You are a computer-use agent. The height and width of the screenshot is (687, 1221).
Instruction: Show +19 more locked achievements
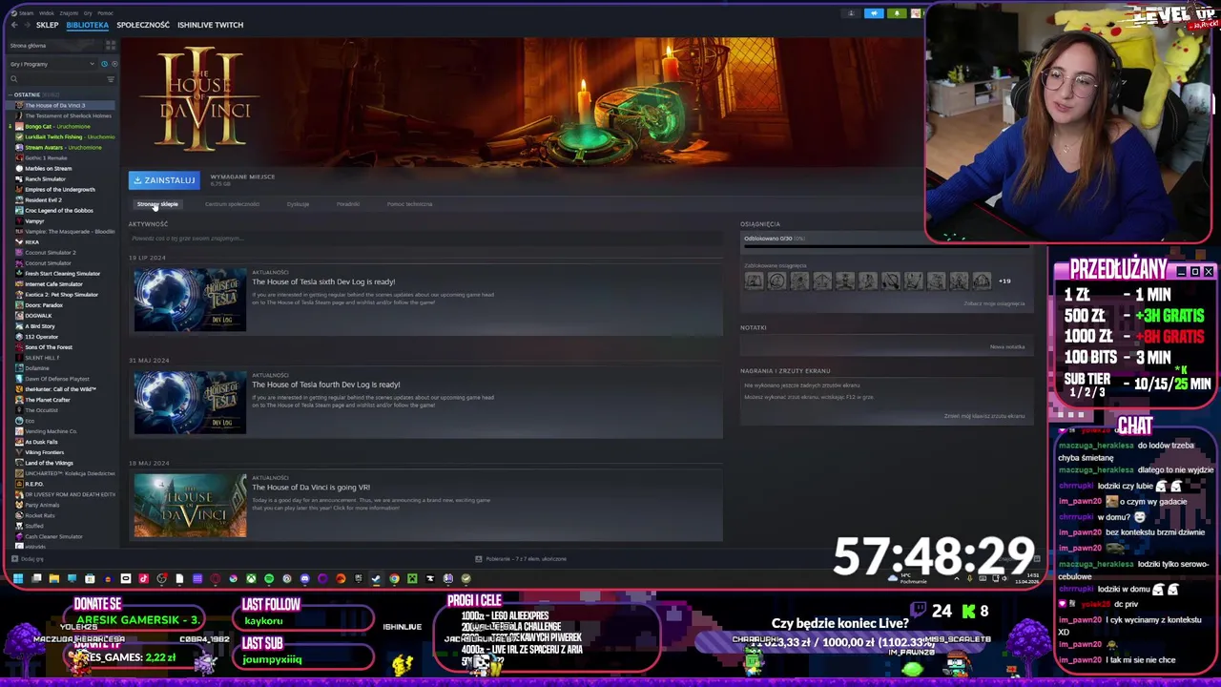[x=1004, y=281]
